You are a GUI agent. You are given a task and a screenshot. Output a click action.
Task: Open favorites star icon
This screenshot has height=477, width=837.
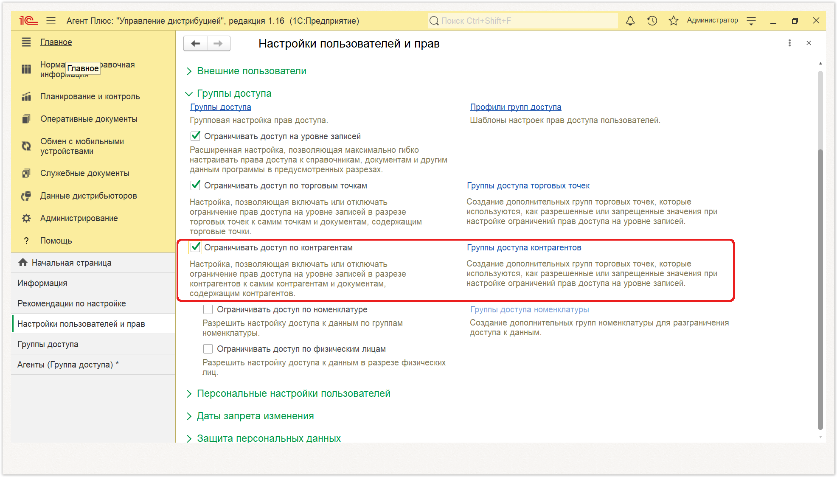[673, 20]
